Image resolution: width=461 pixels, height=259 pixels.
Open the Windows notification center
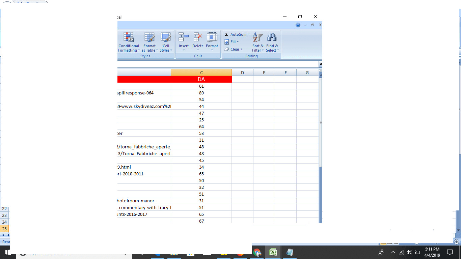[x=450, y=252]
